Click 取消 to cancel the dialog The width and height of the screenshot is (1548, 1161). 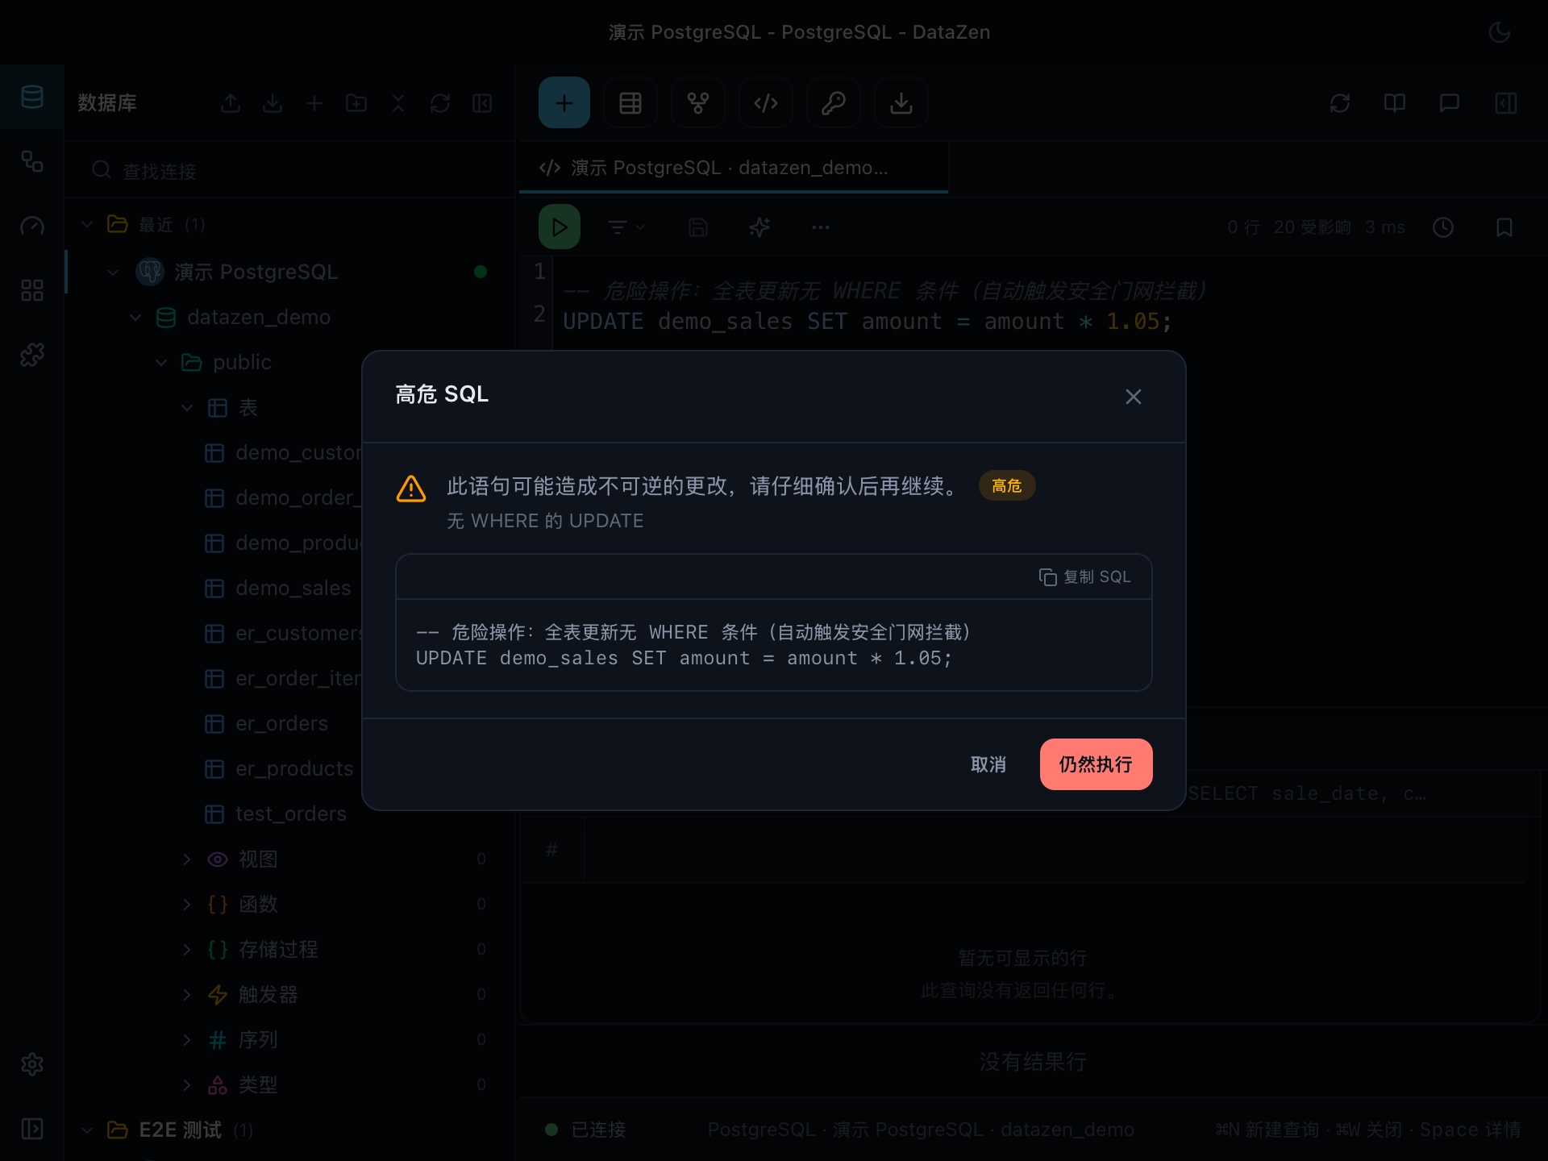pyautogui.click(x=988, y=764)
